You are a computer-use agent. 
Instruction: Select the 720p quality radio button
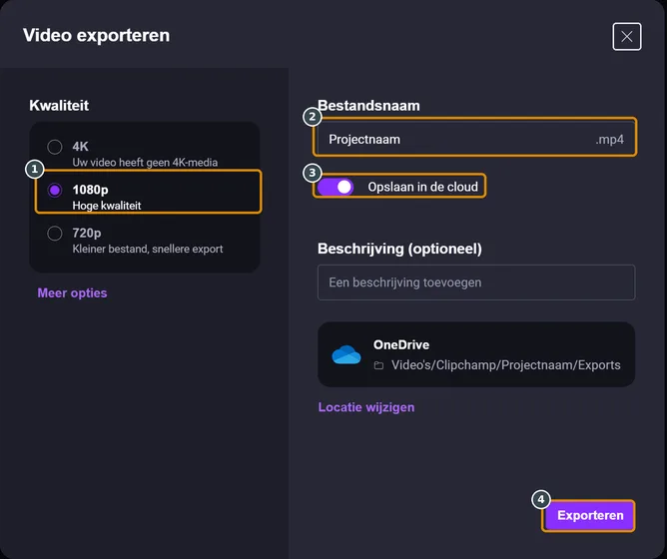click(55, 234)
